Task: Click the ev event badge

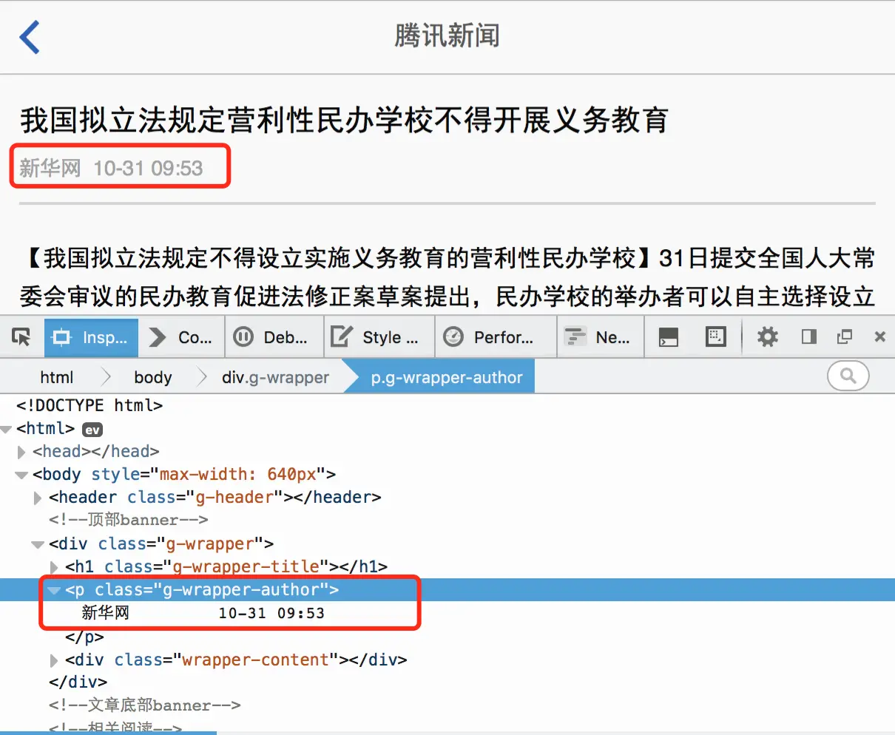Action: (92, 430)
